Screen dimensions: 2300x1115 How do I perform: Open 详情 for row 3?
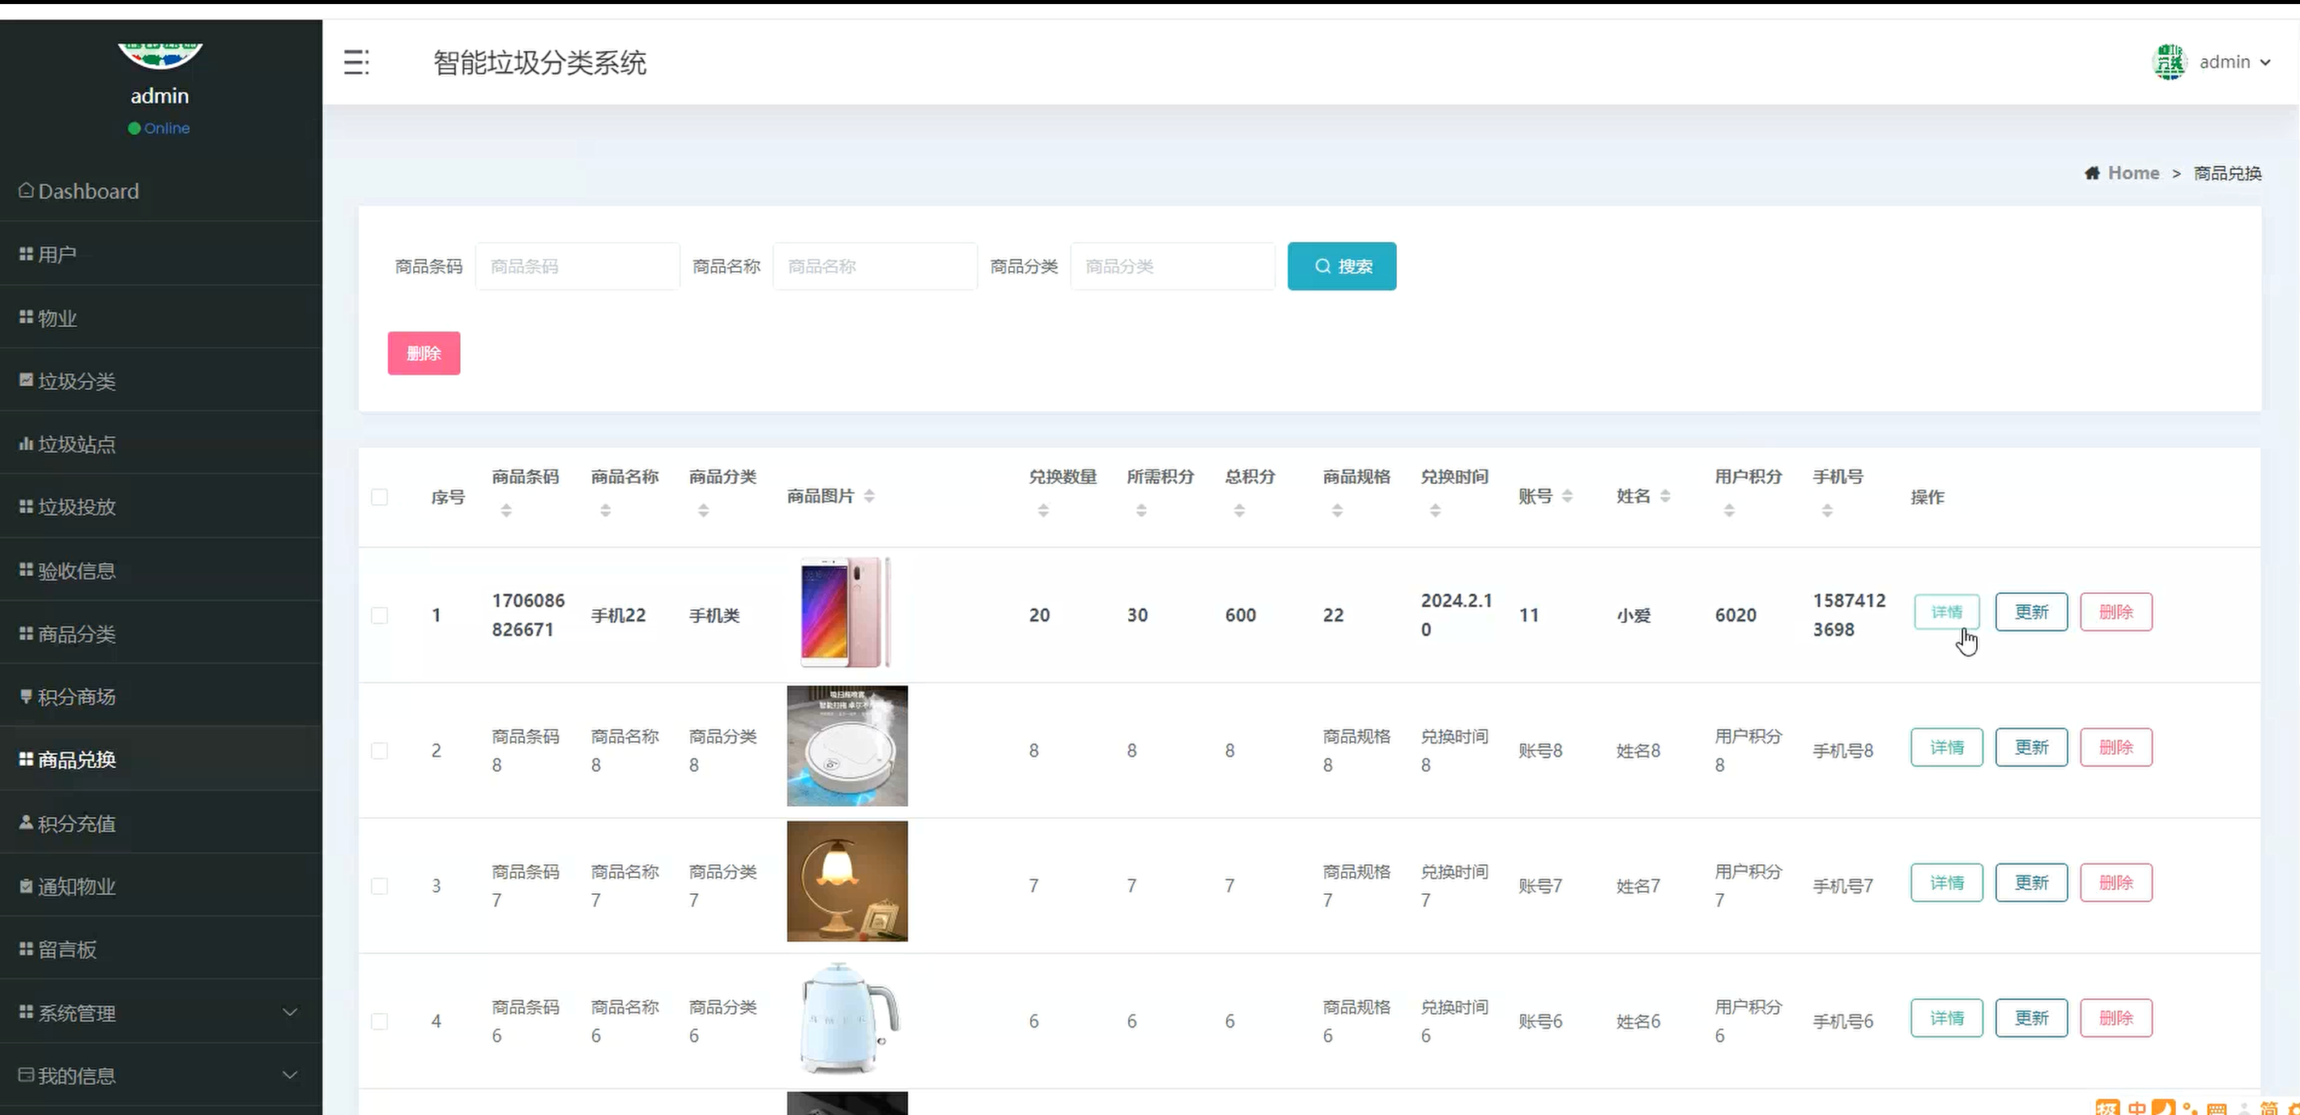click(1946, 883)
